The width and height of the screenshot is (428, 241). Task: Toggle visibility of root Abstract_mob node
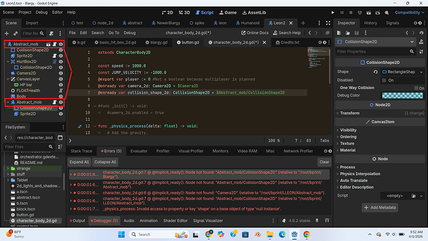(61, 44)
